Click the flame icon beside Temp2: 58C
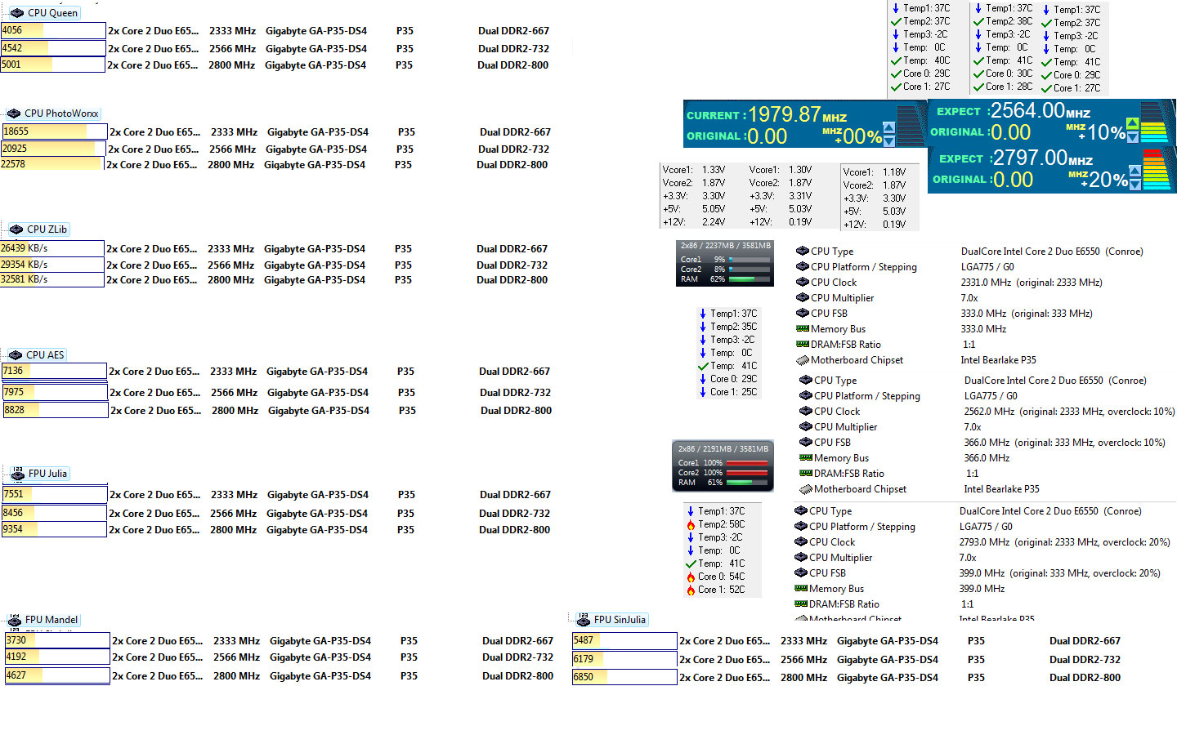Viewport: 1177px width, 735px height. click(x=691, y=524)
